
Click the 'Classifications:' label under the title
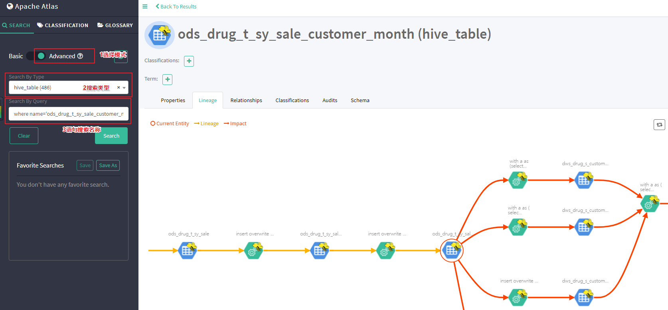coord(162,61)
